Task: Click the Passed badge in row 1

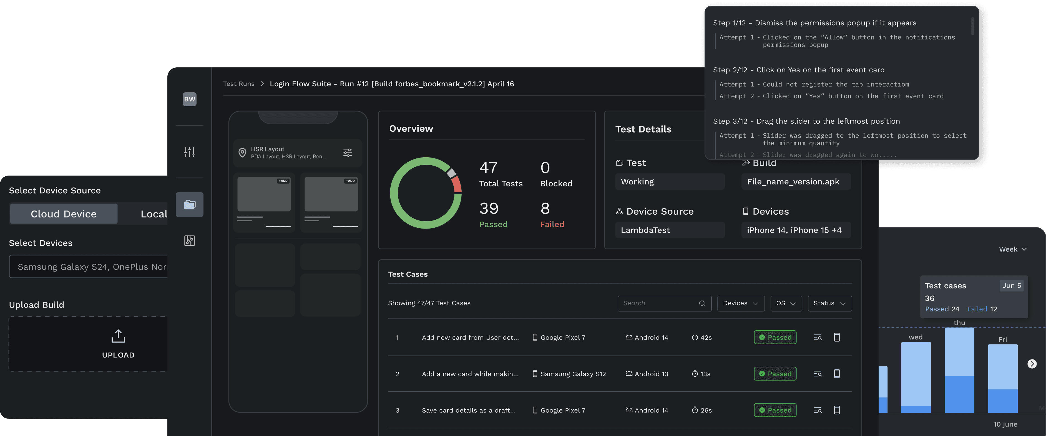Action: (x=775, y=338)
